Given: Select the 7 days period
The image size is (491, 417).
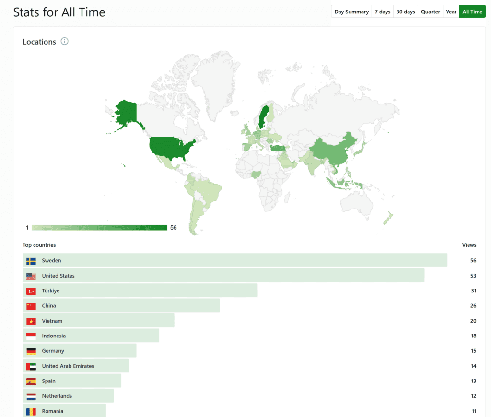Looking at the screenshot, I should tap(382, 12).
